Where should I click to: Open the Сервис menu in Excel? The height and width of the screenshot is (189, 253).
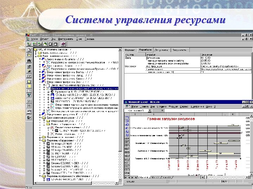click(x=184, y=106)
